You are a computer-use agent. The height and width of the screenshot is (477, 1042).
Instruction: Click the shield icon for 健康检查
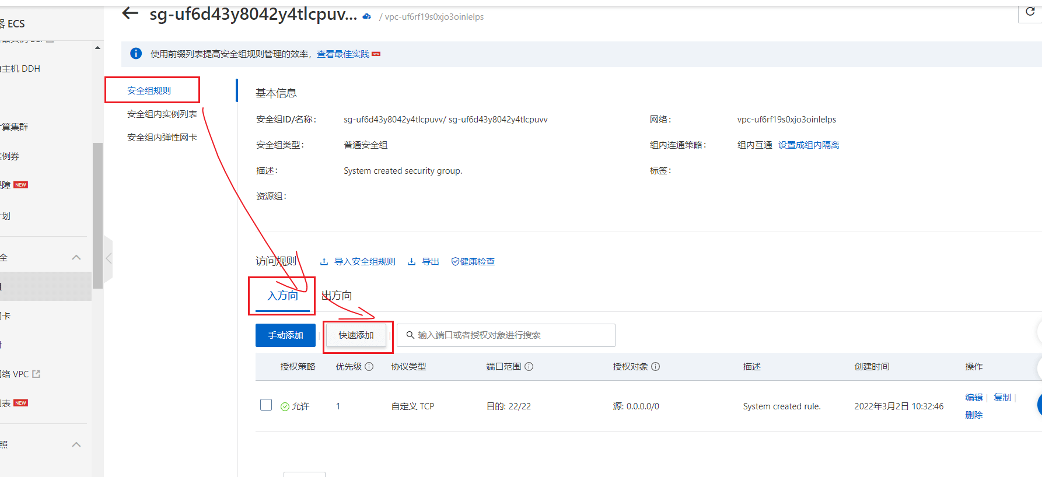point(455,262)
